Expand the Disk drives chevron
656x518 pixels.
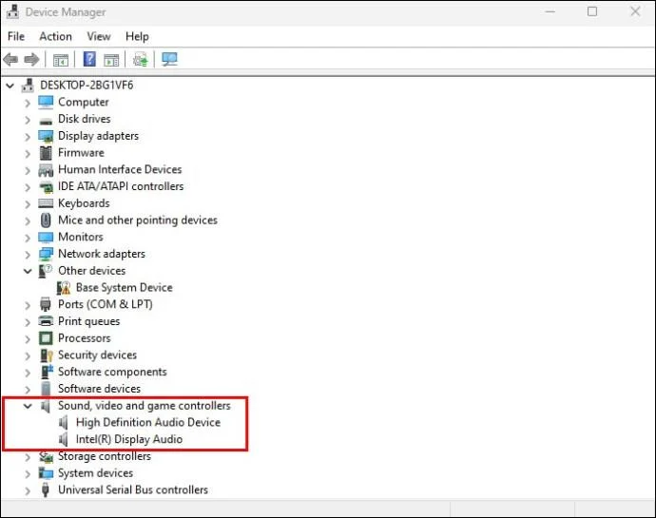click(x=28, y=120)
